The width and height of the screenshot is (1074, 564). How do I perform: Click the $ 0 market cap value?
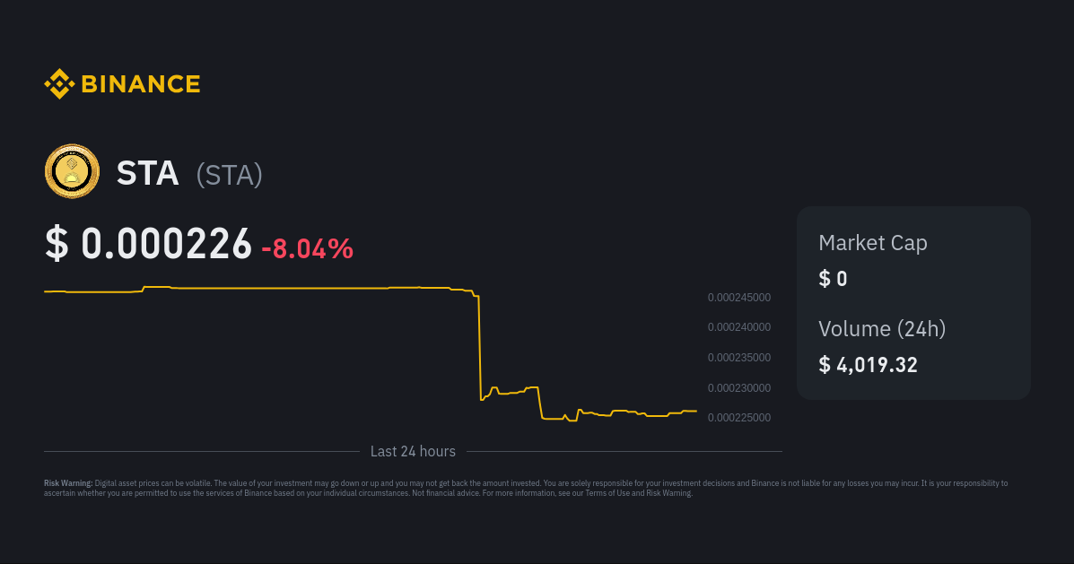click(x=833, y=279)
